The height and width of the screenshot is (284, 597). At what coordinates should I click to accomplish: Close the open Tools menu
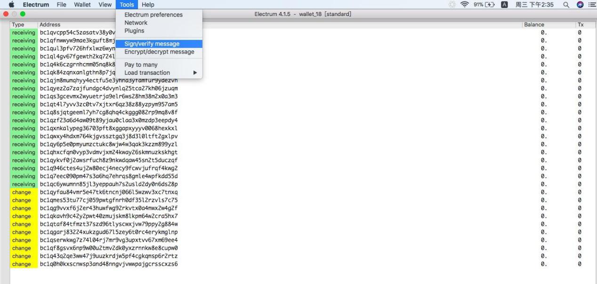click(127, 5)
